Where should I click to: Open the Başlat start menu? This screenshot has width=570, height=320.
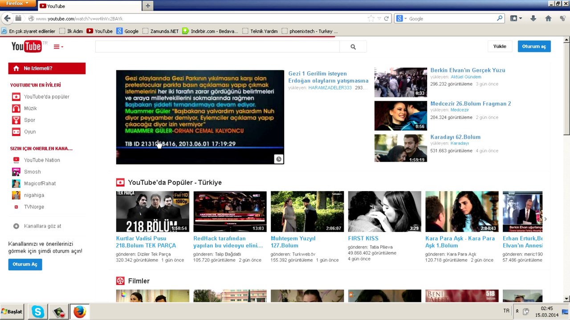tap(12, 312)
